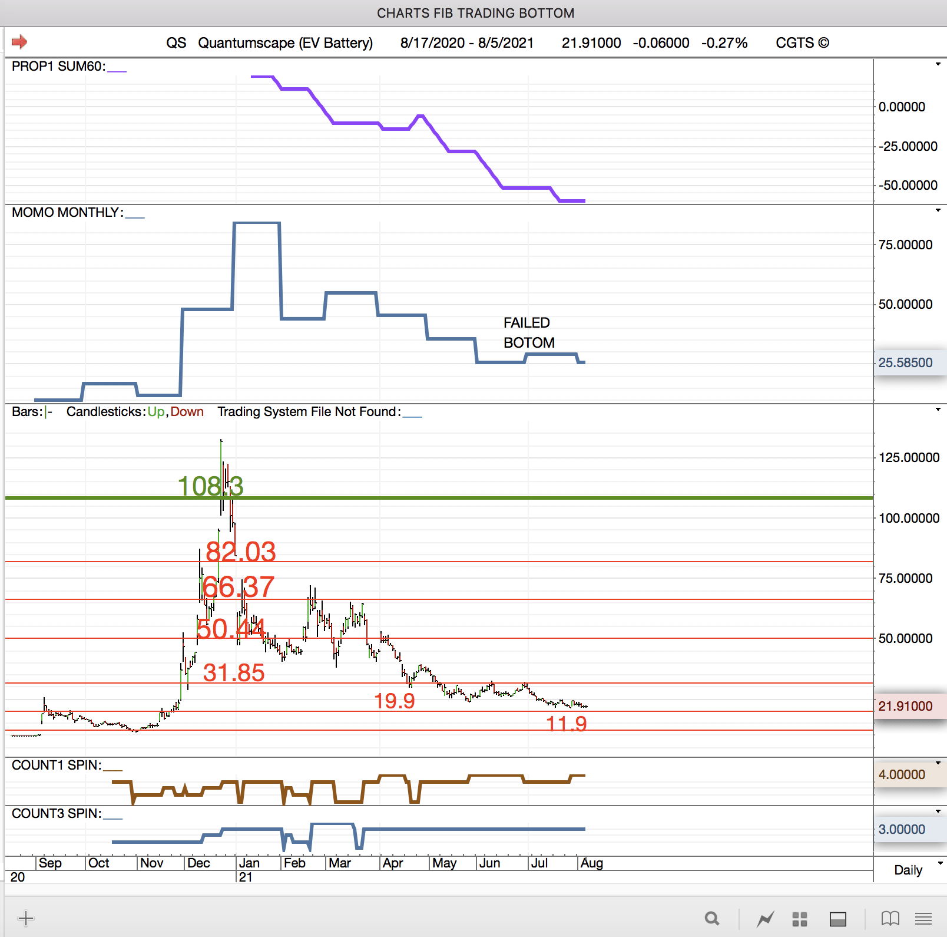Open the PROP1 SUM60 pane menu arrow
Screen dimensions: 947x937
pyautogui.click(x=938, y=64)
